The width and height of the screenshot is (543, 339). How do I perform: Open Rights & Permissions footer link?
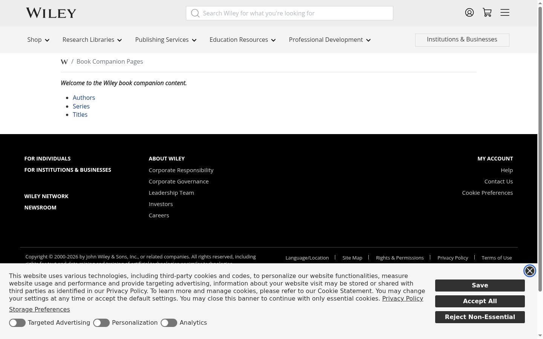(400, 258)
